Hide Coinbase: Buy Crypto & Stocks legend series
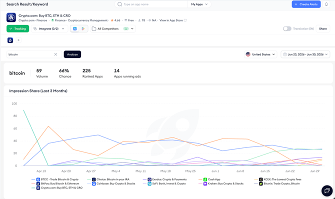335x199 pixels. pos(113,183)
